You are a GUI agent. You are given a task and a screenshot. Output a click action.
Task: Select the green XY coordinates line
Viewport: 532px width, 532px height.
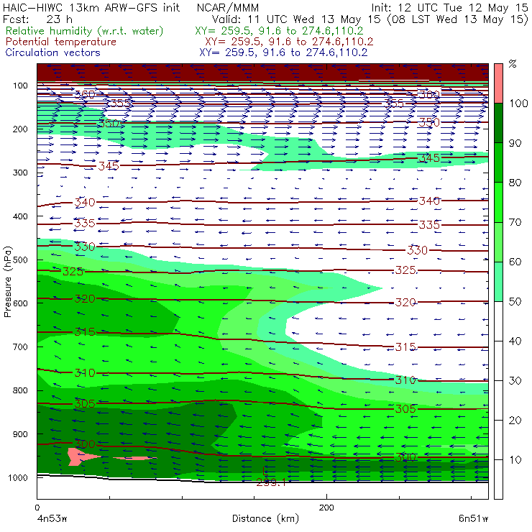(279, 31)
